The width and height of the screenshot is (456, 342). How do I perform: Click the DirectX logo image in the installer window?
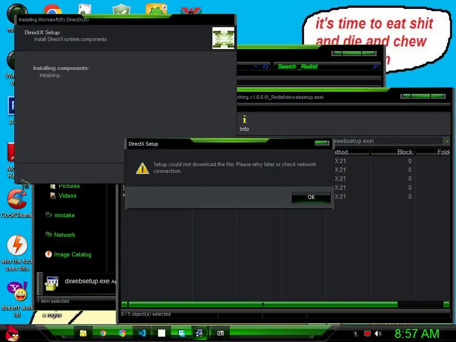[223, 38]
